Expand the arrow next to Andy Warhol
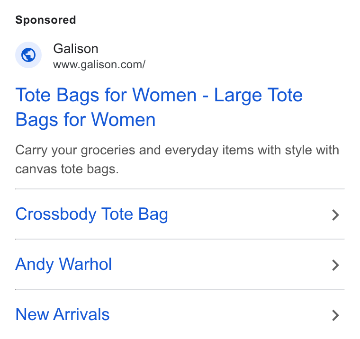This screenshot has height=339, width=360. coord(336,265)
